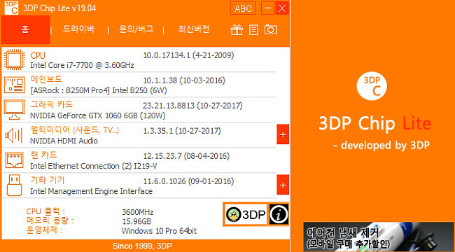Click the ABC language button
455x252 pixels.
[x=243, y=8]
